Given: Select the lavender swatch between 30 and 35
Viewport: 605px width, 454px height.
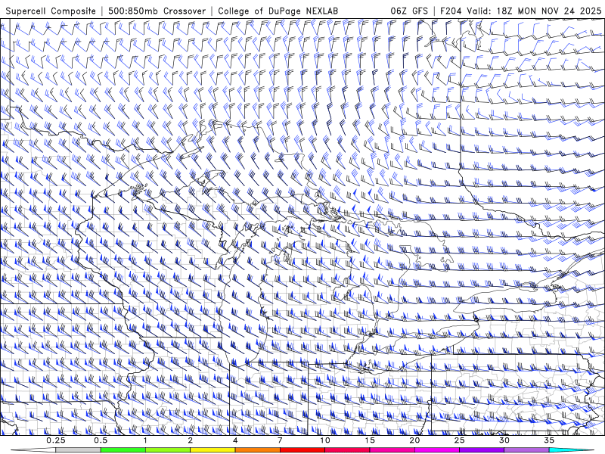Looking at the screenshot, I should pos(526,450).
